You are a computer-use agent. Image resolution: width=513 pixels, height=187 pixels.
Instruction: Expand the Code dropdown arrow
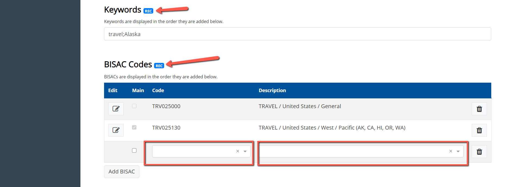[x=245, y=151]
